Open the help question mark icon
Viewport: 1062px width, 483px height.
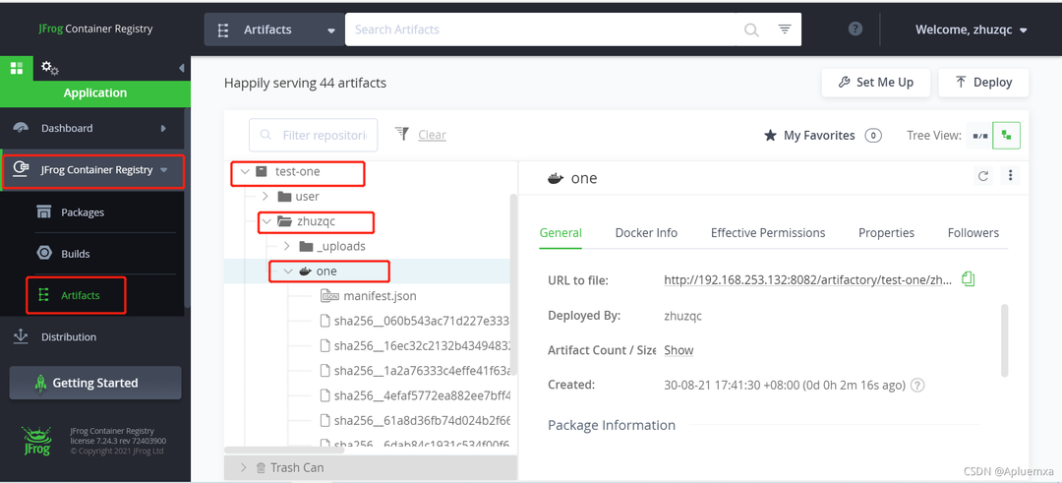pos(855,30)
